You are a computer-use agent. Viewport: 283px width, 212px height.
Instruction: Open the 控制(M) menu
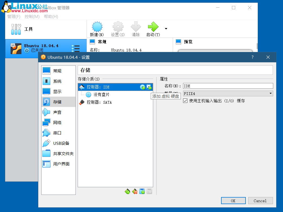pyautogui.click(x=32, y=16)
